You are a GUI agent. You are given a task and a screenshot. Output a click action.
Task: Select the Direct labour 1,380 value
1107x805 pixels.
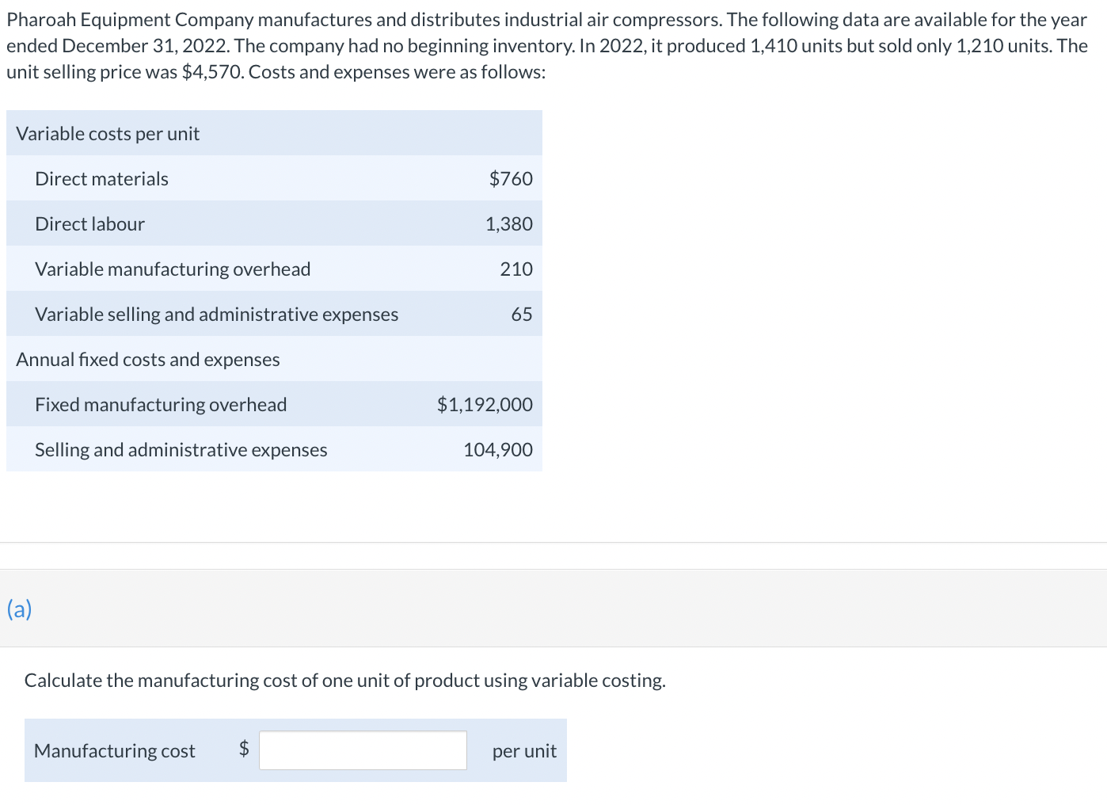point(509,224)
